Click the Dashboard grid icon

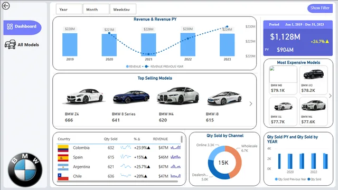click(x=10, y=26)
